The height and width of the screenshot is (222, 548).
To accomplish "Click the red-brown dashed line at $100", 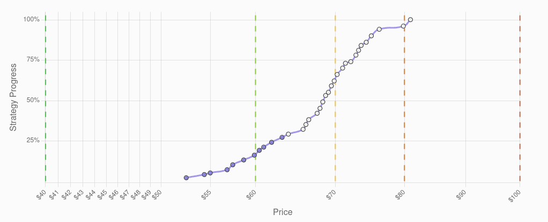I will (x=520, y=107).
